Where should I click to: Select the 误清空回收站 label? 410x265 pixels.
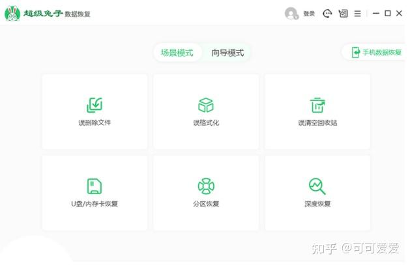pyautogui.click(x=317, y=122)
